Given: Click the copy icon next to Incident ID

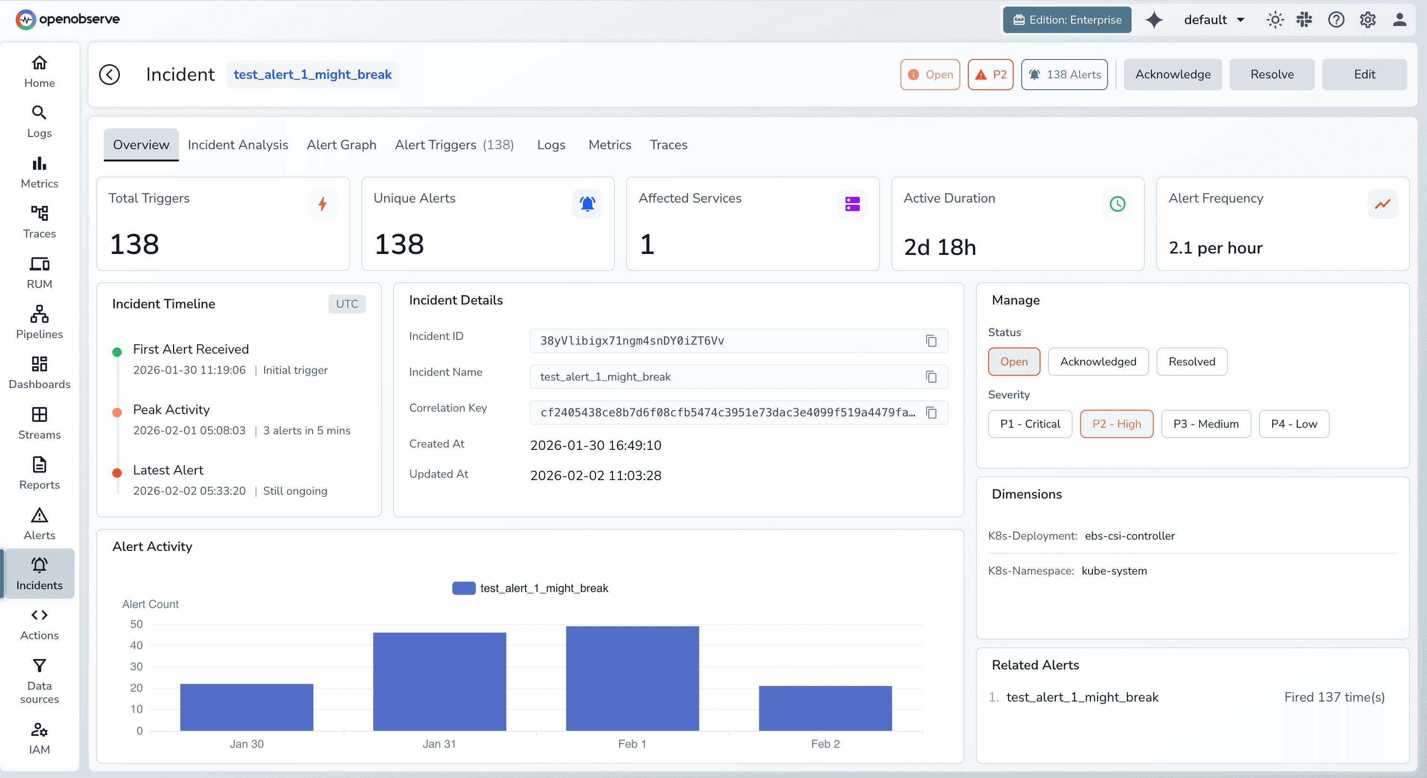Looking at the screenshot, I should click(931, 341).
